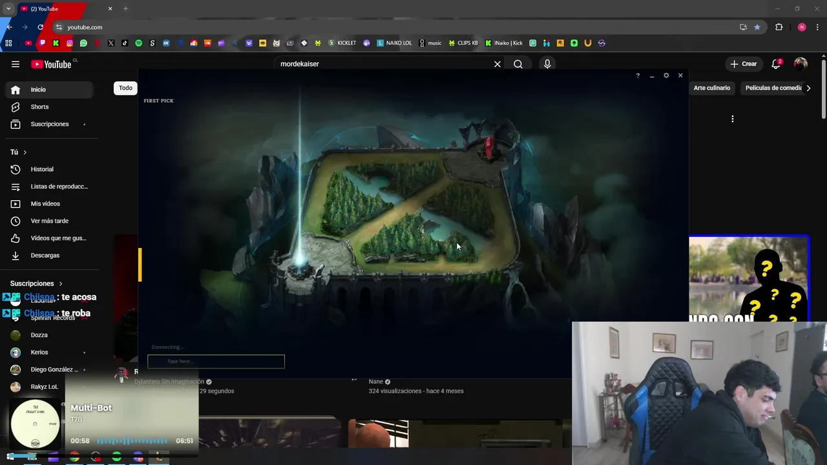
Task: Click the League client chat input field
Action: pyautogui.click(x=216, y=362)
